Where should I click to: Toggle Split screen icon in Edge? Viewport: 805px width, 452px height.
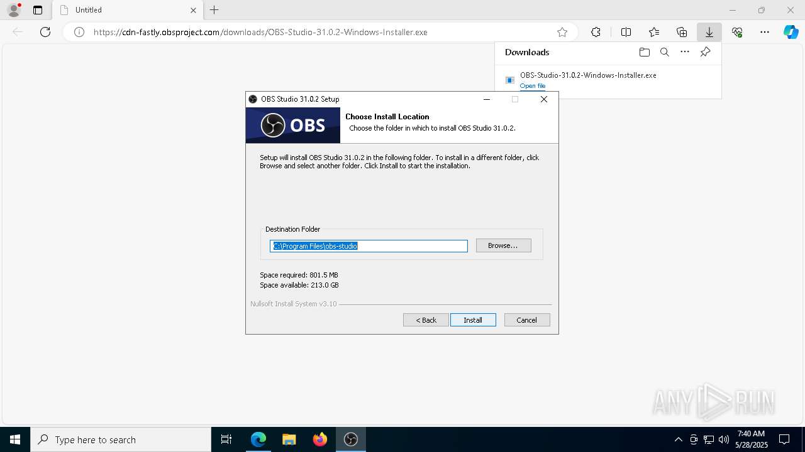pos(626,32)
